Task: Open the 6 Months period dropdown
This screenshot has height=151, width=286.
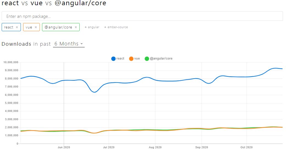Action: [x=69, y=44]
